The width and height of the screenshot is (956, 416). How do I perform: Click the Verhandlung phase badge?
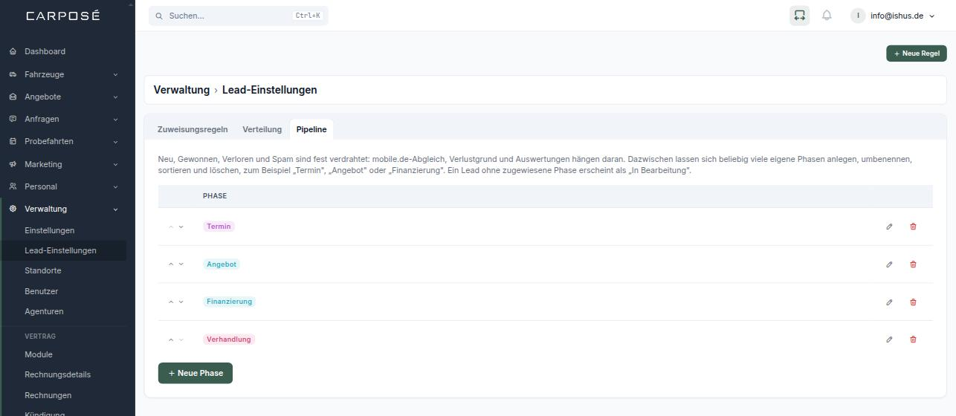tap(229, 339)
